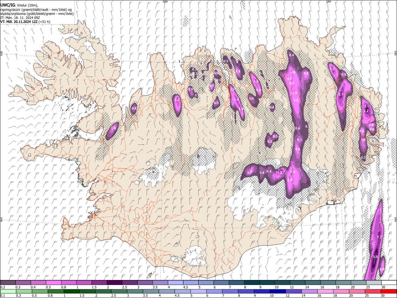Screen dimensions: 397x298
Task: Click lower legend lilac swatch between 14 and 16
Action: click(x=309, y=291)
